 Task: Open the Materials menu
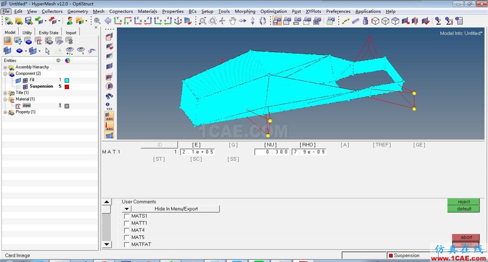pos(148,11)
